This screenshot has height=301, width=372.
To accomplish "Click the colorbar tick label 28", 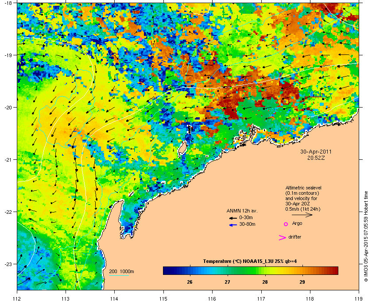I will click(265, 282).
